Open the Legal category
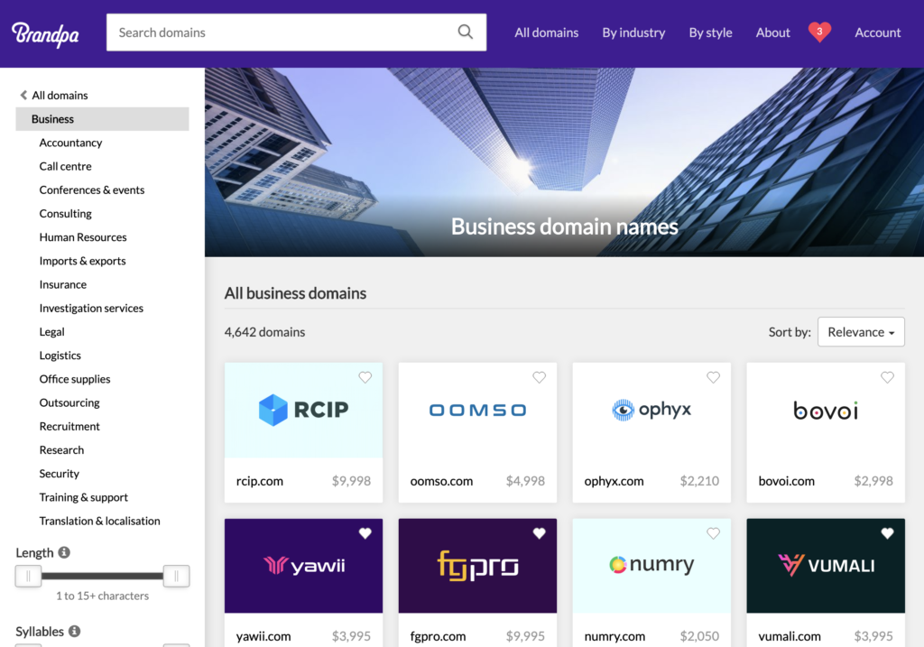 click(x=51, y=332)
